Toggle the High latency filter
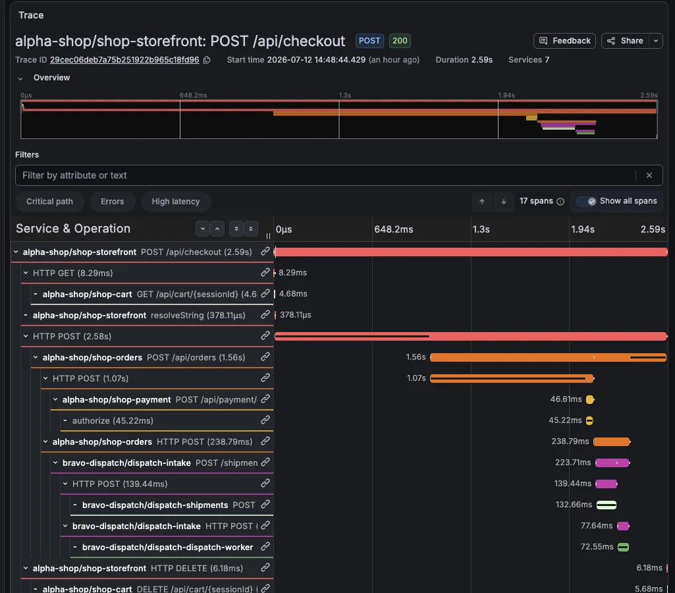 point(176,202)
